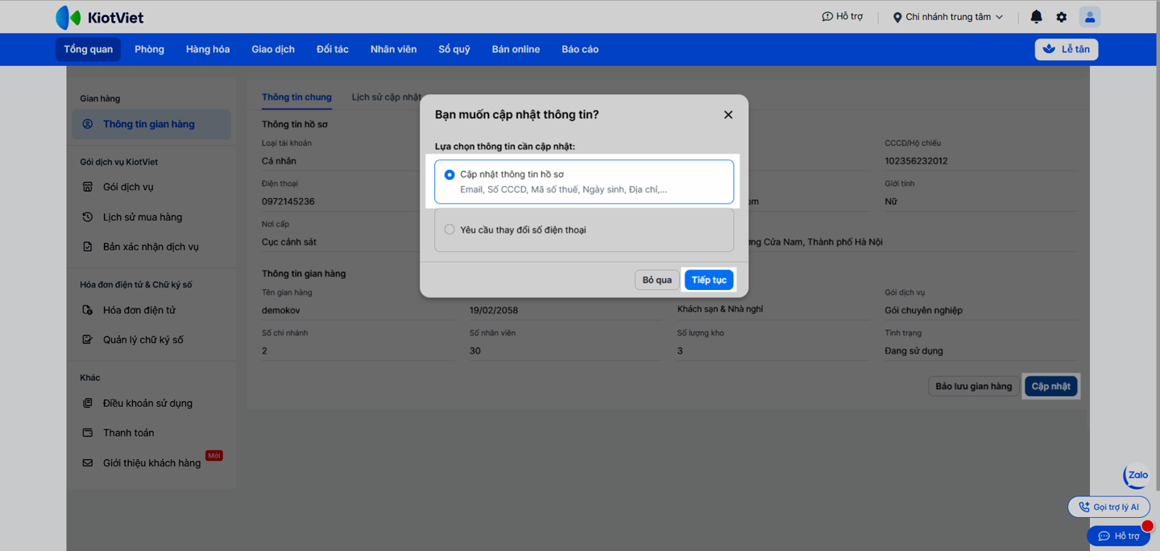Screen dimensions: 1160x551
Task: Open the Hàng hóa menu
Action: (x=208, y=49)
